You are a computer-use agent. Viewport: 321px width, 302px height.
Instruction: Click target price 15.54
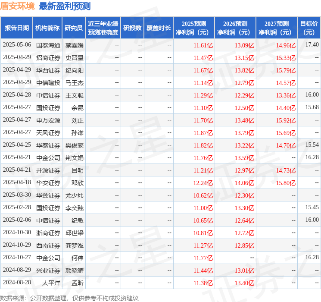pos(312,145)
